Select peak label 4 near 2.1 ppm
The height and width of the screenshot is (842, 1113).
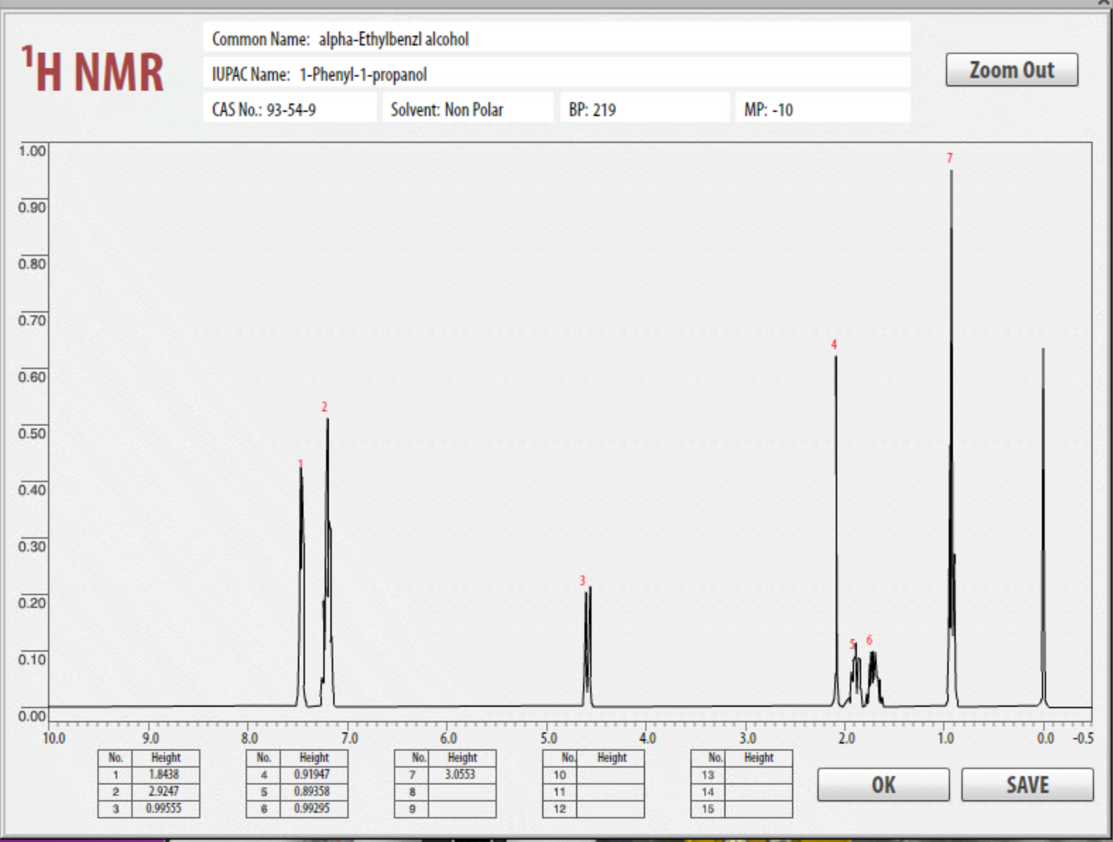834,344
